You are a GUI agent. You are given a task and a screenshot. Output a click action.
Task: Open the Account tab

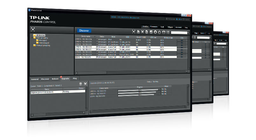point(178,27)
